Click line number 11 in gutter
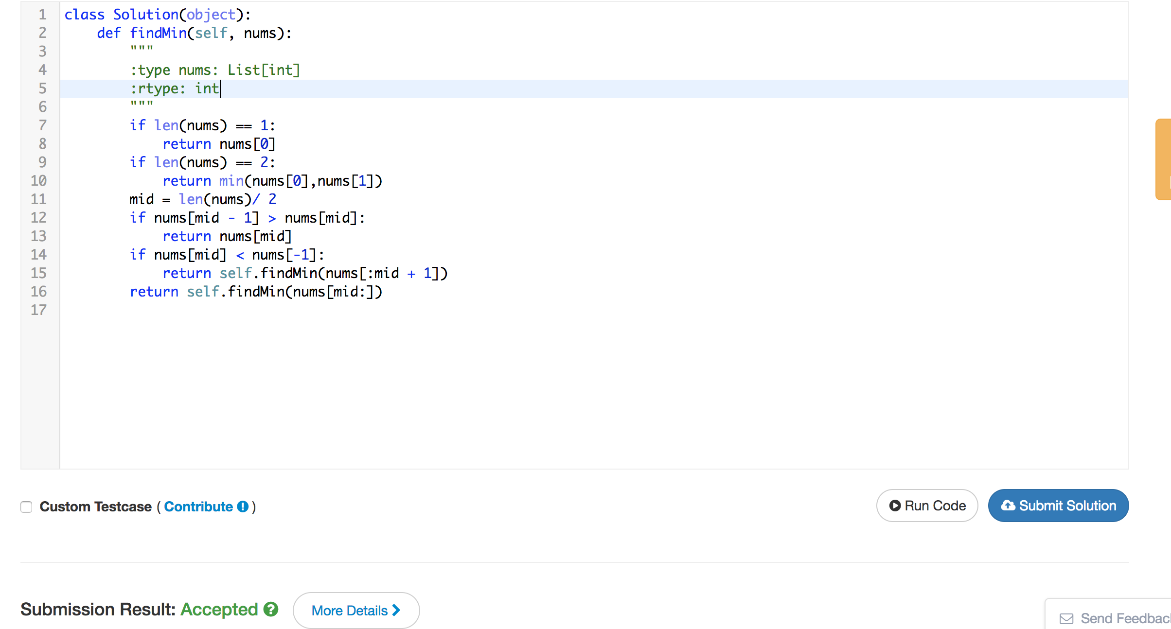This screenshot has height=629, width=1171. pos(38,199)
